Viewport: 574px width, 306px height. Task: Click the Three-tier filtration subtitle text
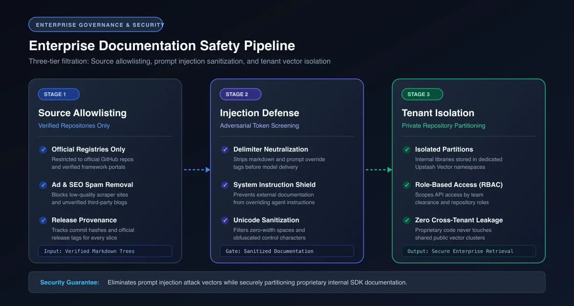click(179, 61)
